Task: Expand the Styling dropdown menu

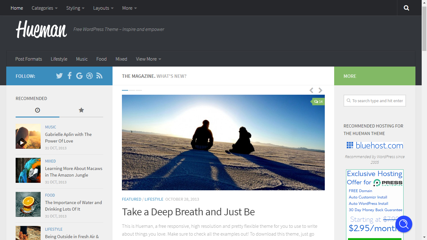Action: [x=75, y=8]
